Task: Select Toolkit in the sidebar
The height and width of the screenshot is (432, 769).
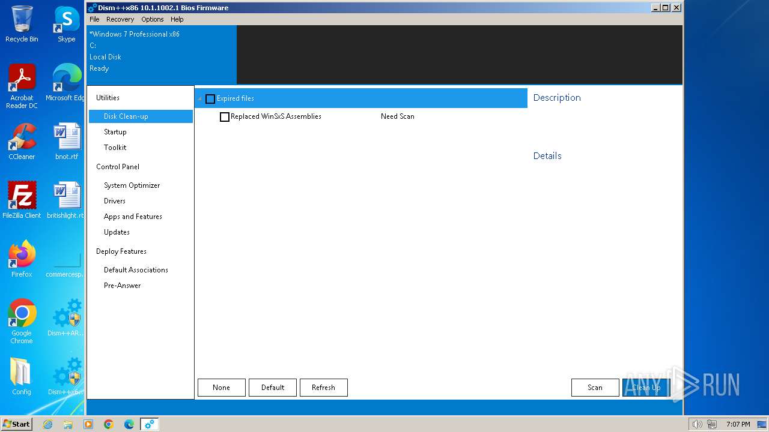Action: (141, 148)
